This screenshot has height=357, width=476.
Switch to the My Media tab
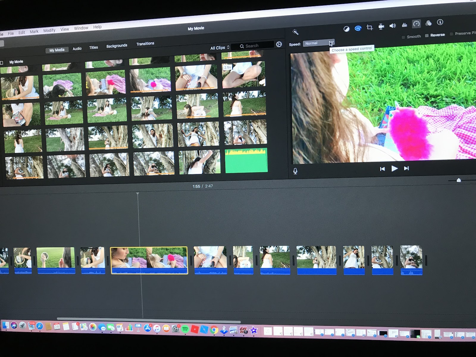(x=57, y=50)
